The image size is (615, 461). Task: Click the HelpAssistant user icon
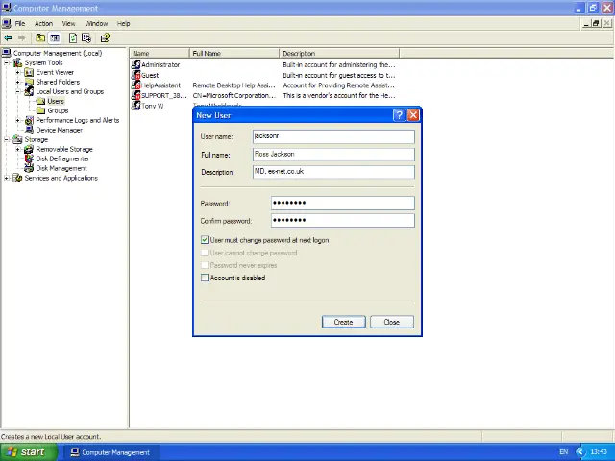point(136,85)
